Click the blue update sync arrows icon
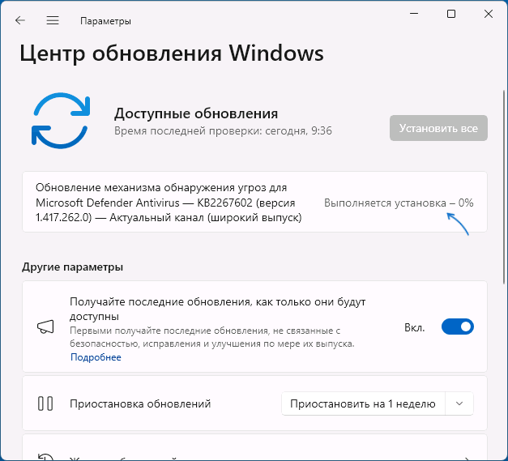 (61, 121)
